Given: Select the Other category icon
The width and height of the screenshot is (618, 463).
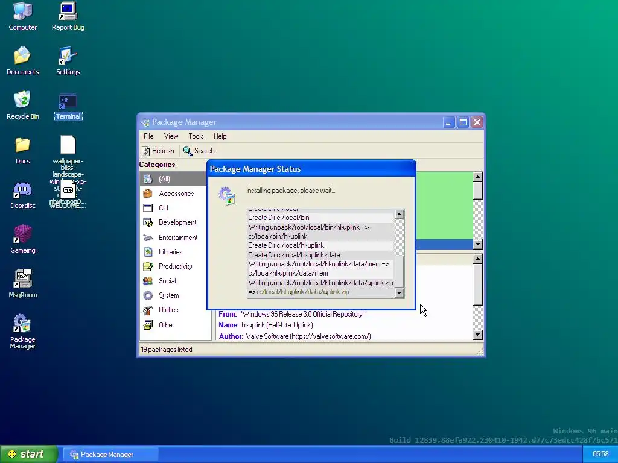Looking at the screenshot, I should click(148, 325).
